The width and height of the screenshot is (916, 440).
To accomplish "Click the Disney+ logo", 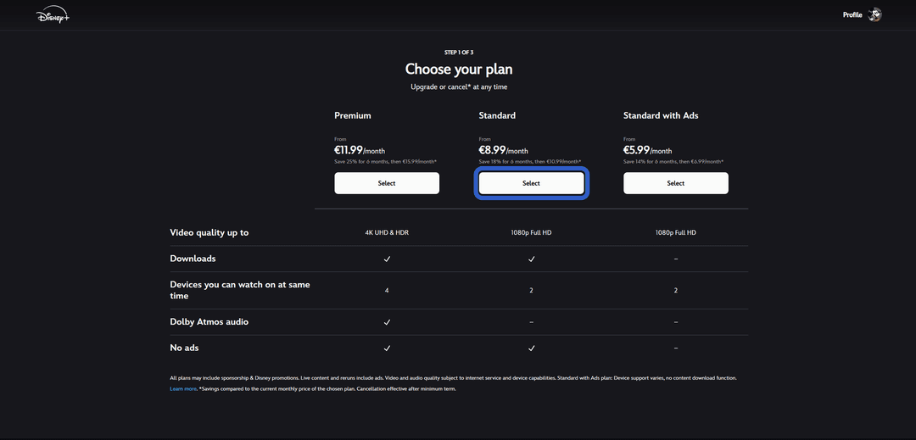I will 53,16.
